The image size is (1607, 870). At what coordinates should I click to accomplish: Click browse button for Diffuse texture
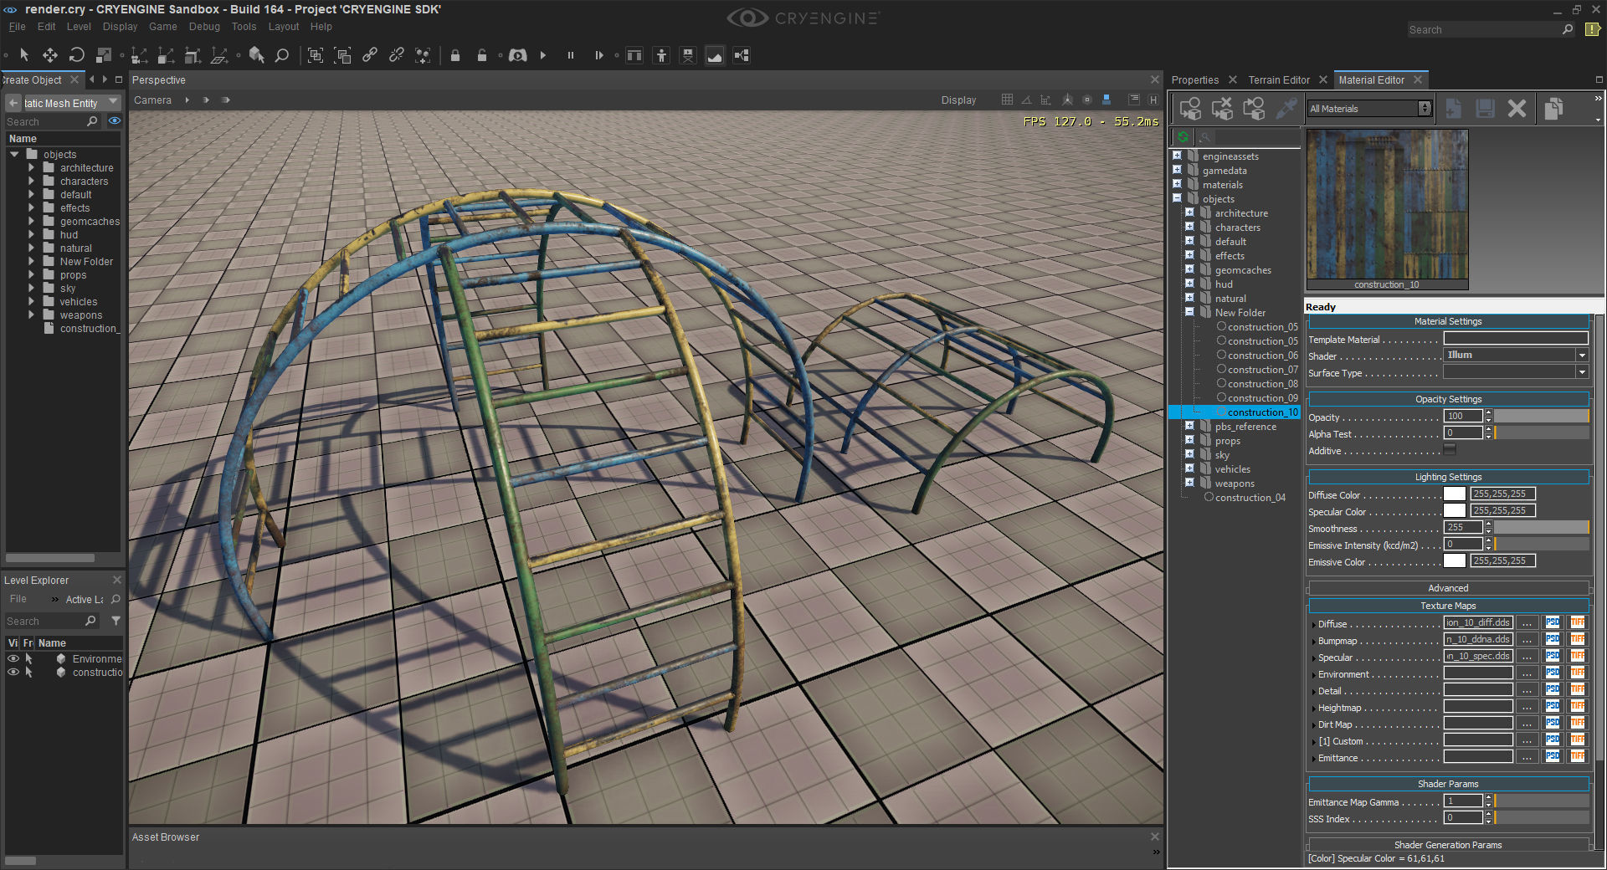click(x=1527, y=623)
